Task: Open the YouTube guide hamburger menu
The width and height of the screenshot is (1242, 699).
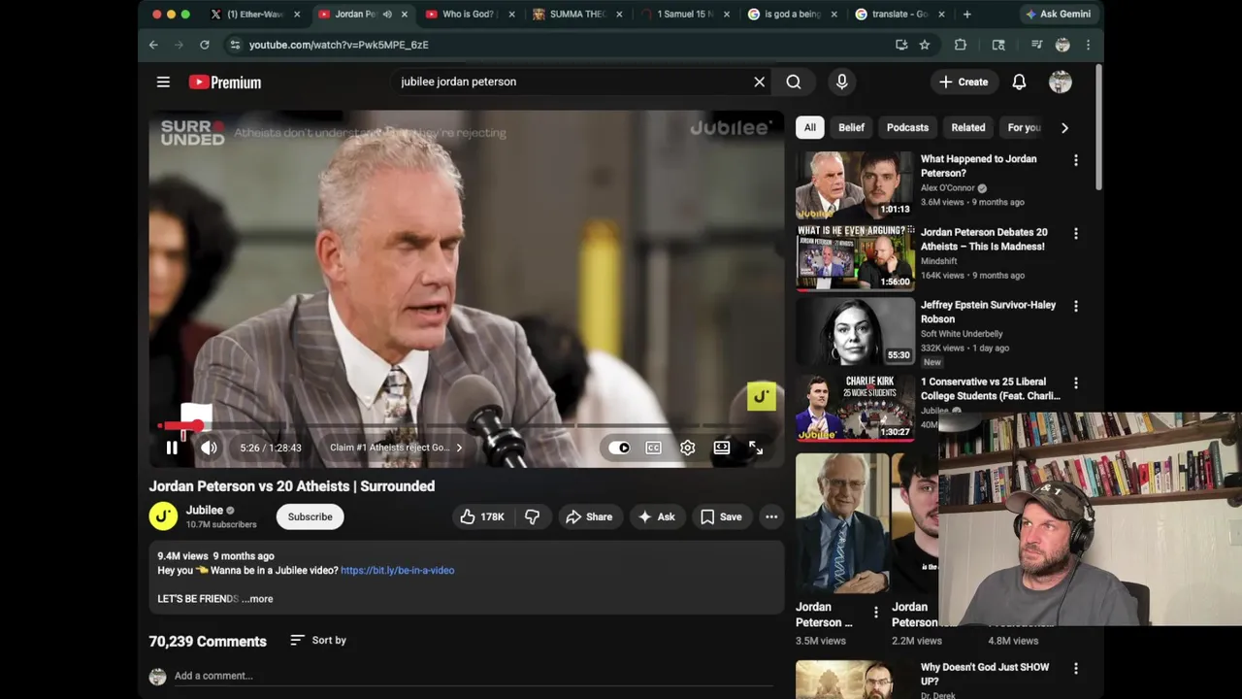Action: coord(163,83)
